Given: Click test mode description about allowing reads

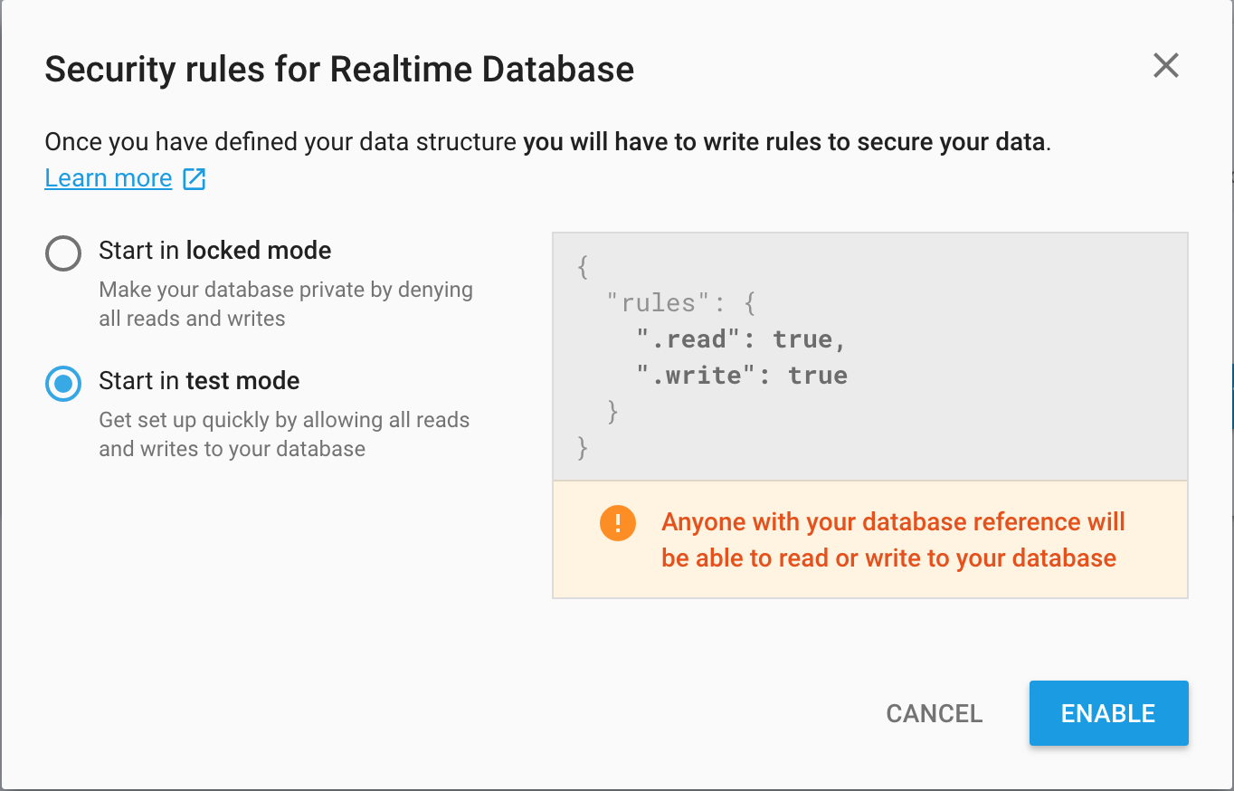Looking at the screenshot, I should click(x=283, y=434).
